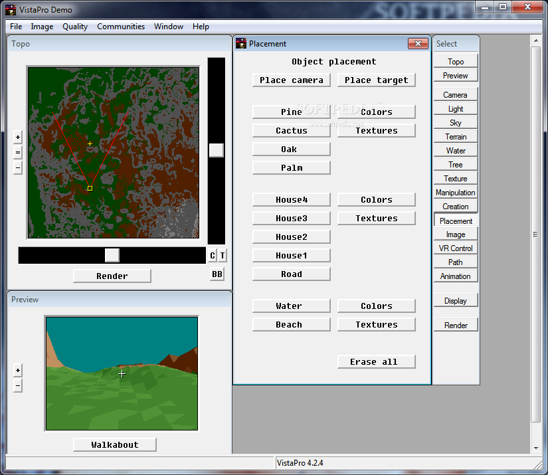Select Cactus placement
The width and height of the screenshot is (548, 475).
(x=292, y=130)
